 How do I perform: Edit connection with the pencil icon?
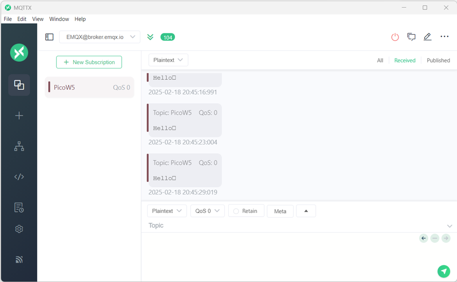point(427,36)
